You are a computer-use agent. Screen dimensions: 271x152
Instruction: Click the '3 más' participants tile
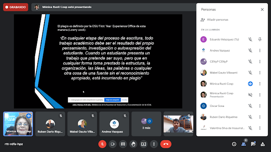147,124
